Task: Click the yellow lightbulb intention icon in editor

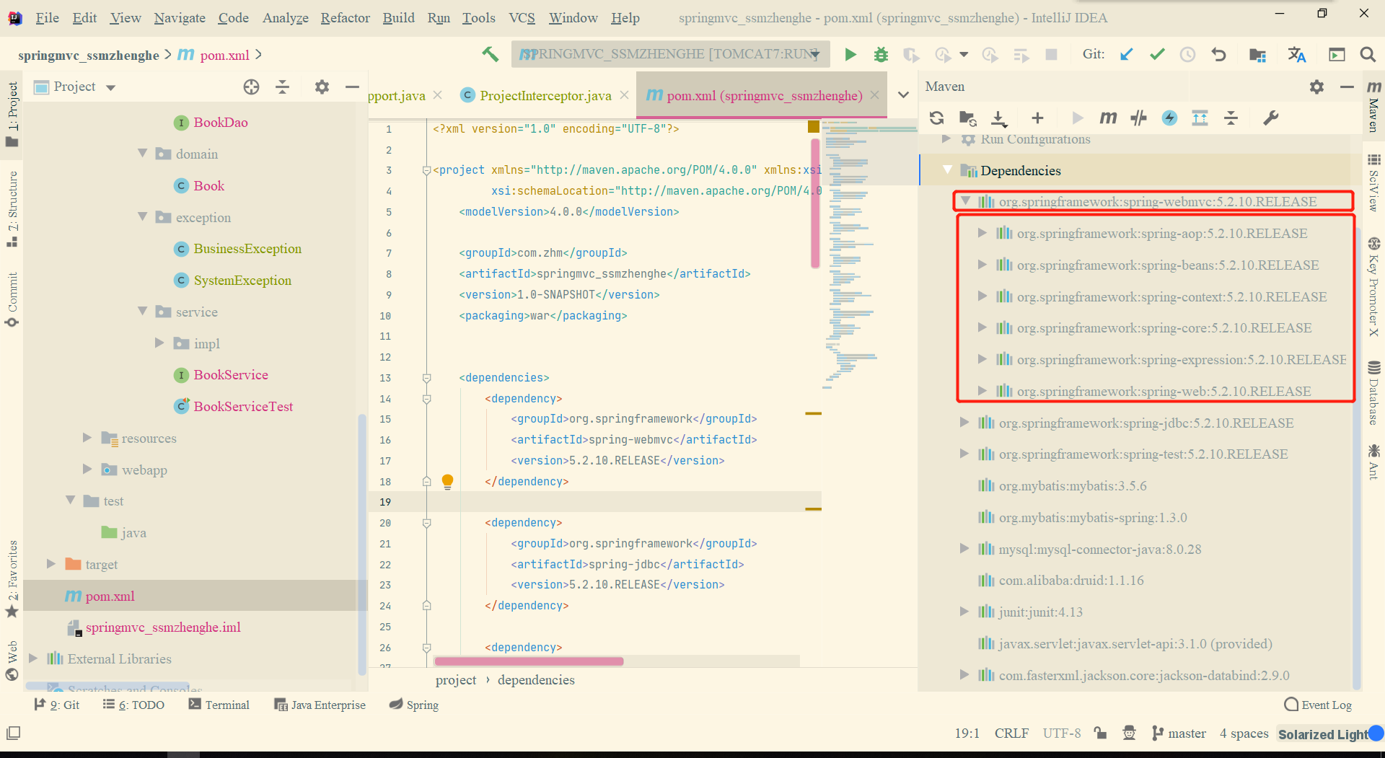Action: 447,481
